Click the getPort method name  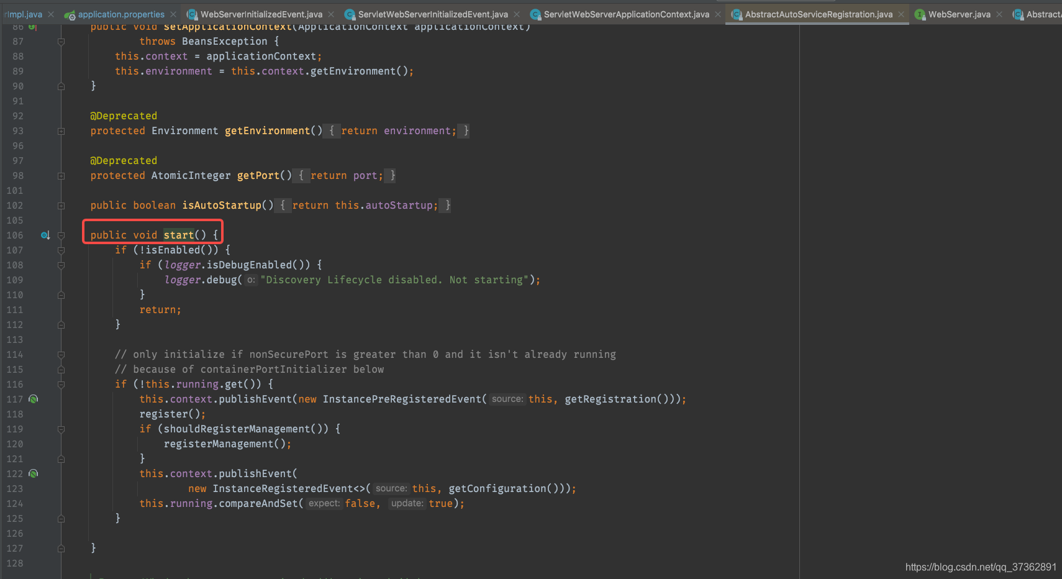[x=258, y=175]
